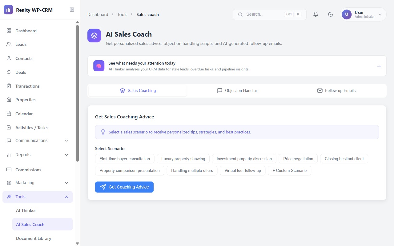The height and width of the screenshot is (246, 394).
Task: Click the AI Sales Coach purple header icon
Action: [94, 36]
